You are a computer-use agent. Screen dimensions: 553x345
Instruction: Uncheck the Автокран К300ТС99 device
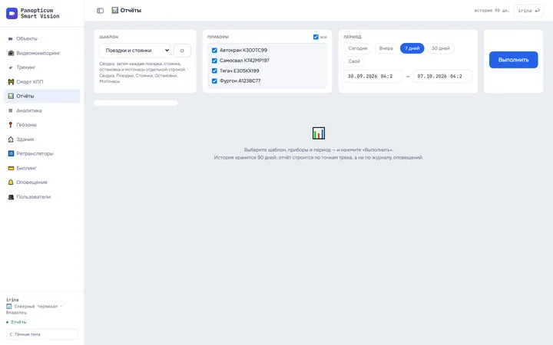tap(214, 51)
